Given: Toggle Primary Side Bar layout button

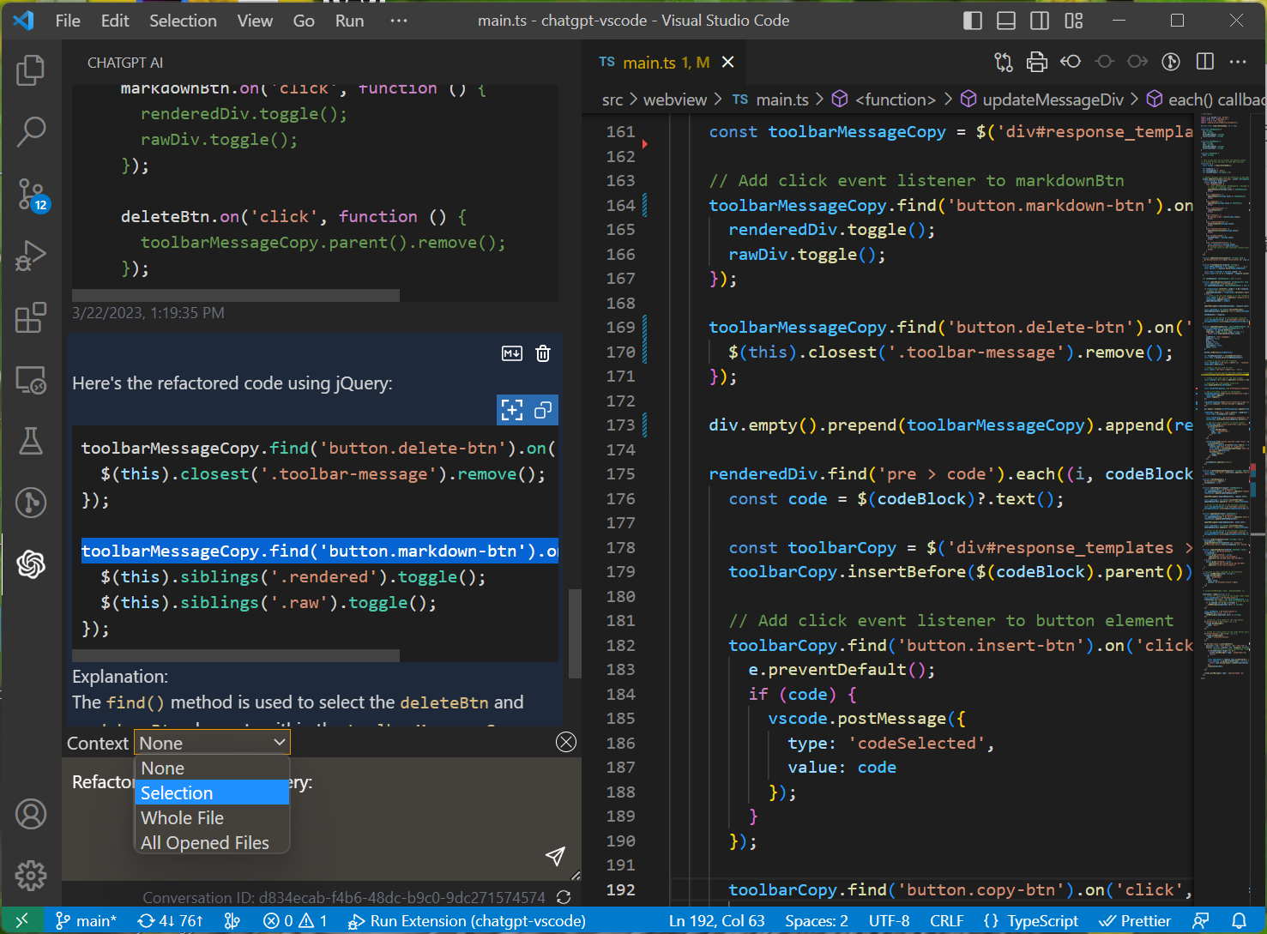Looking at the screenshot, I should click(x=973, y=21).
